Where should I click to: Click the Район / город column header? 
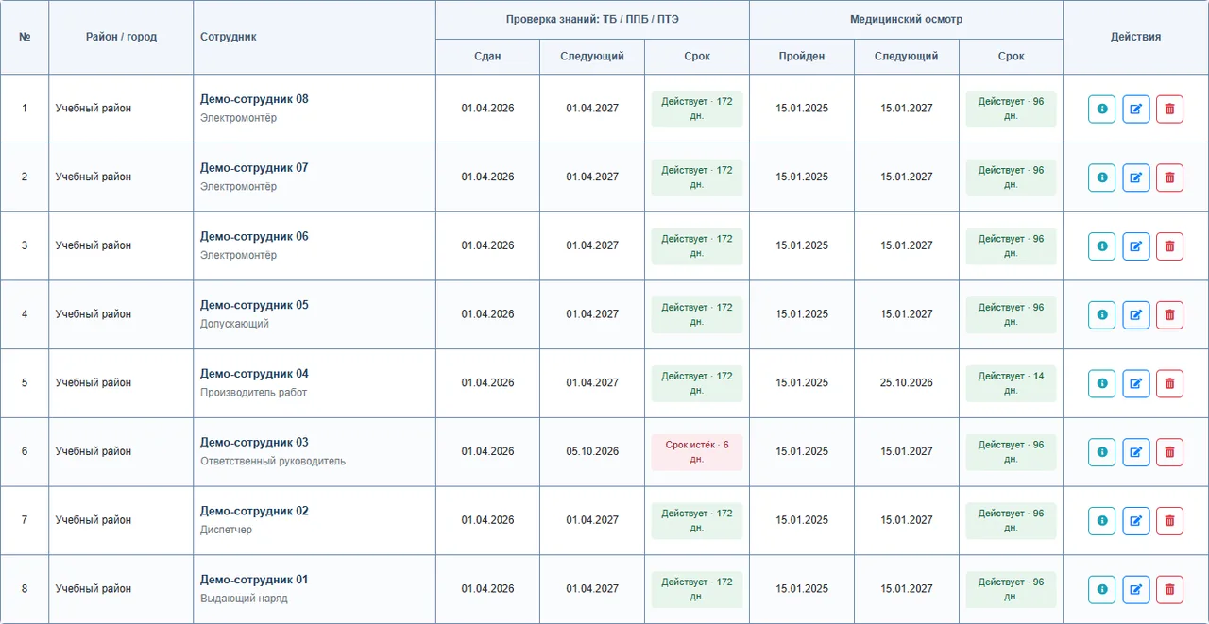pyautogui.click(x=121, y=37)
